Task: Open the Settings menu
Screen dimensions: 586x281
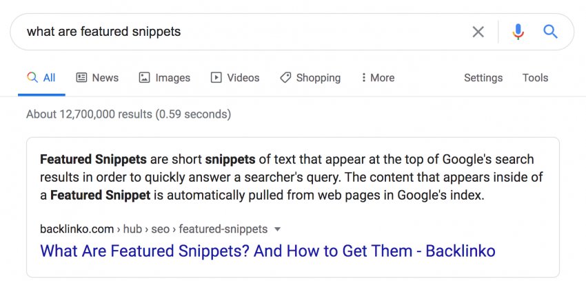Action: [483, 78]
